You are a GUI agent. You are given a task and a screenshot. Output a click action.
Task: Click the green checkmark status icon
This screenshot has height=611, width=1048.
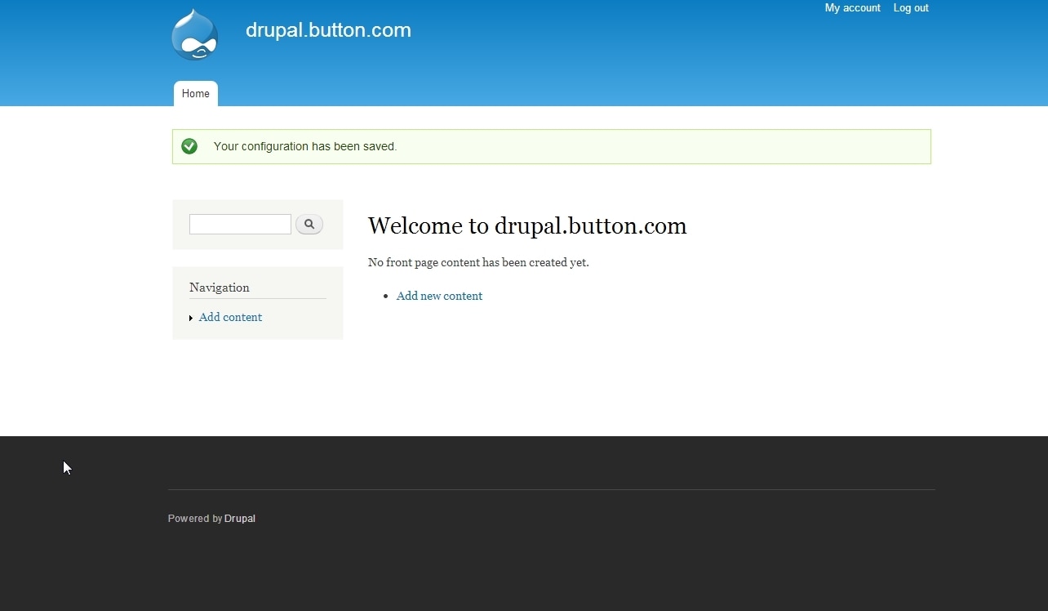(x=189, y=146)
